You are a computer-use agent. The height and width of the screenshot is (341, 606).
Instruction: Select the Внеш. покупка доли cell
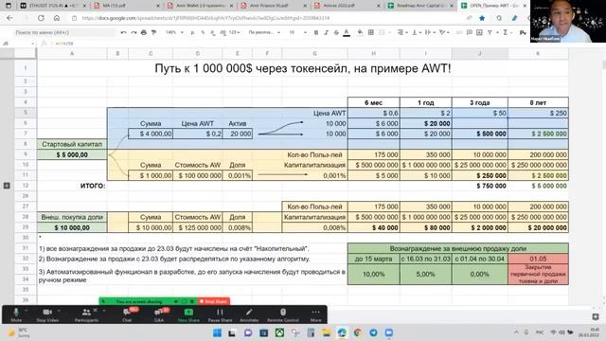click(72, 217)
